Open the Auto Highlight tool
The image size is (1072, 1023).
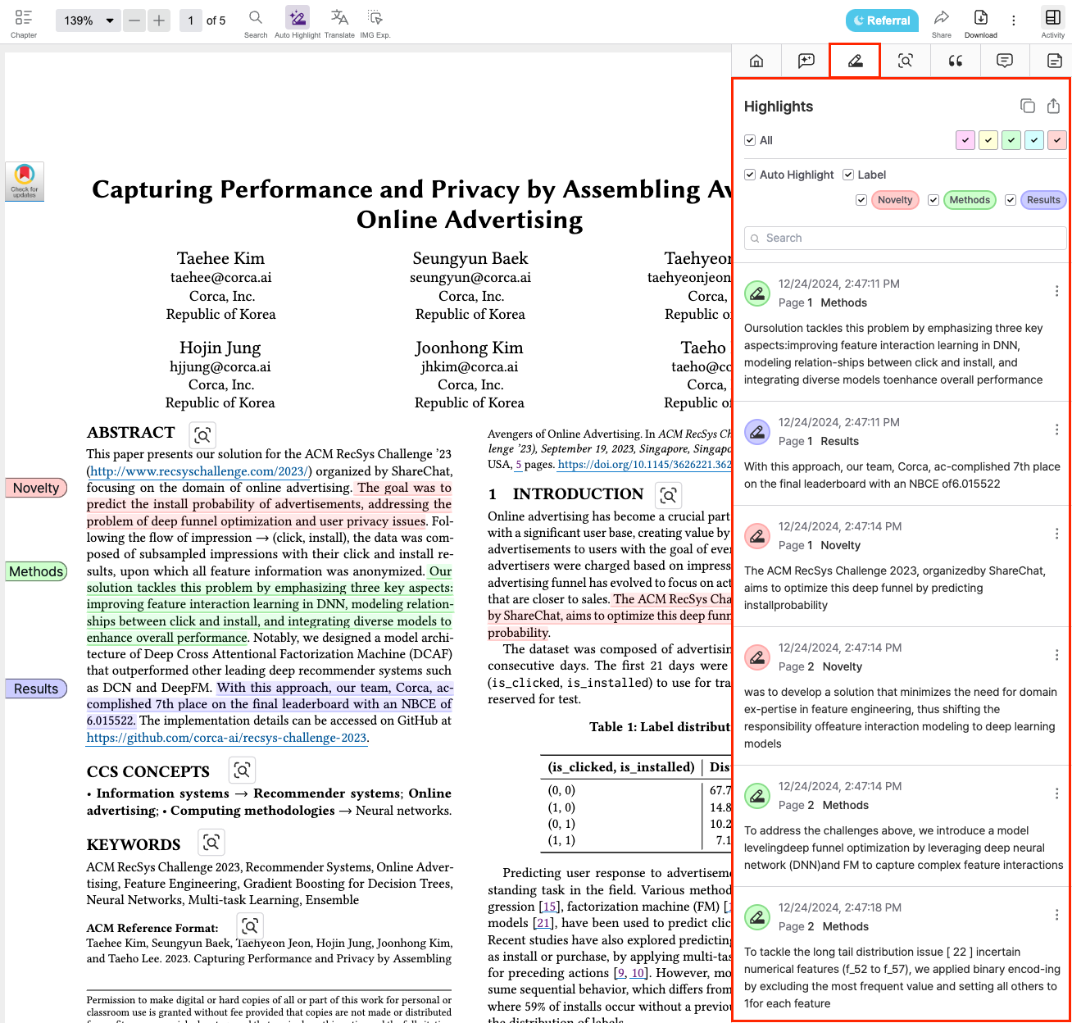[x=298, y=22]
